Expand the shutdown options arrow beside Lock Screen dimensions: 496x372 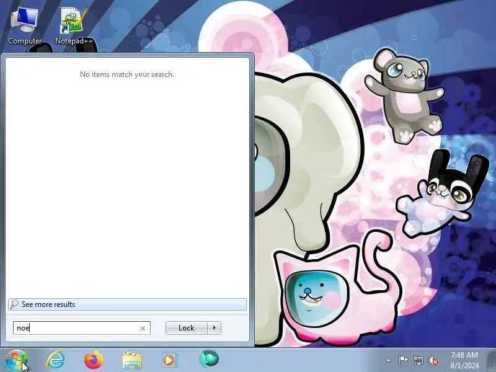coord(215,328)
